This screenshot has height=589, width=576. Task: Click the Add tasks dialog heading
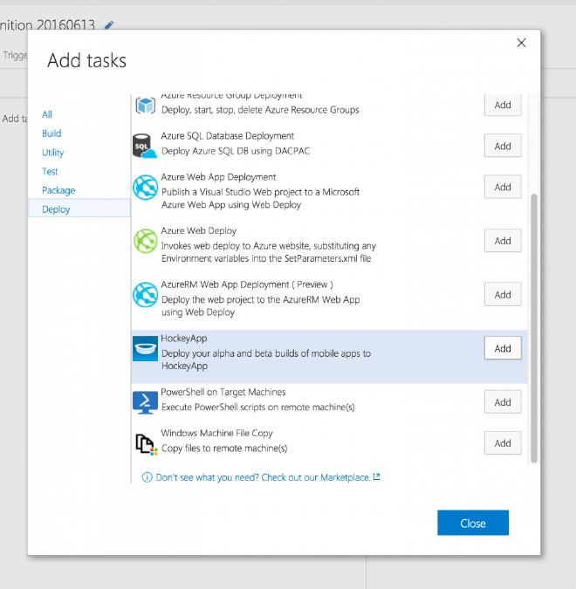tap(86, 60)
